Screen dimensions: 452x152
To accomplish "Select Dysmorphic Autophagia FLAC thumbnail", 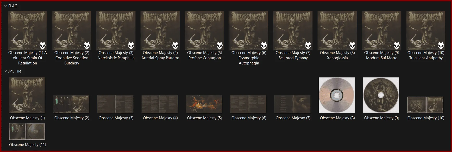I will tap(249, 30).
